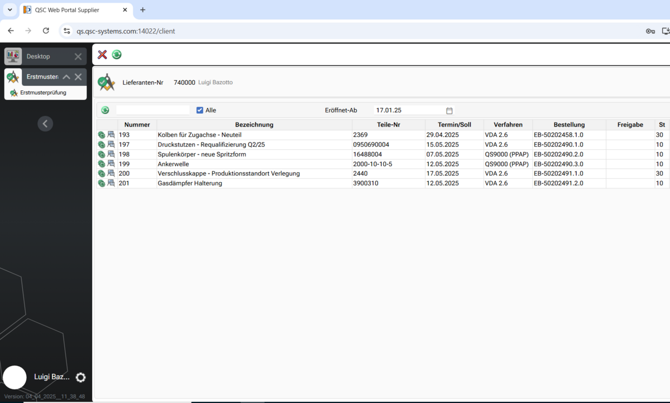670x403 pixels.
Task: Sort by Termin/Soll column header
Action: coord(454,125)
